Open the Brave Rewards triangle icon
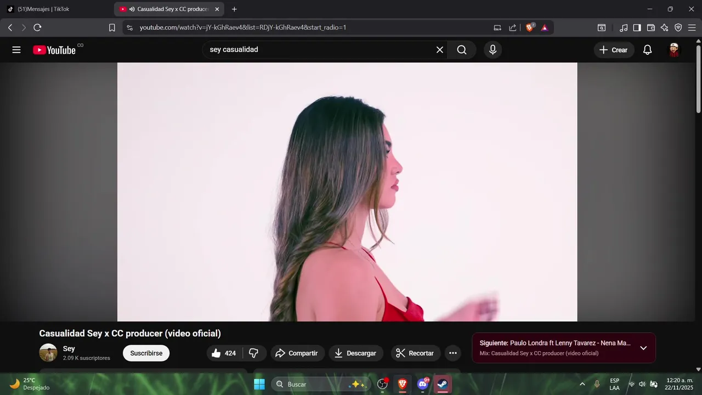This screenshot has height=395, width=702. pyautogui.click(x=545, y=27)
